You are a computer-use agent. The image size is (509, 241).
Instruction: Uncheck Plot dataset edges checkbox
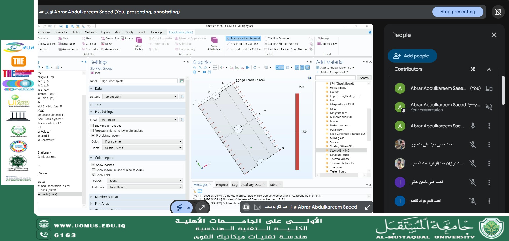pos(93,136)
